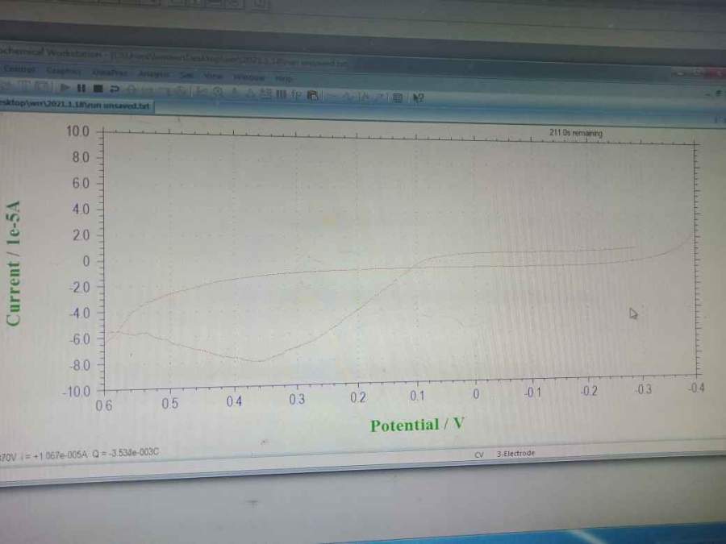Click the '3-Electrode' status bar entry
Viewport: 726px width, 544px height.
[x=515, y=453]
